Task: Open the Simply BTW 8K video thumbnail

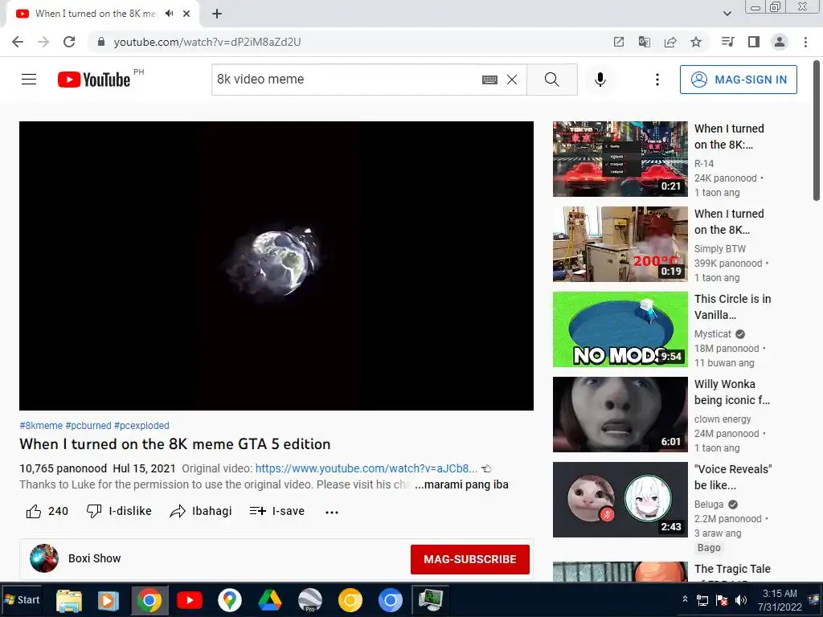Action: (620, 244)
